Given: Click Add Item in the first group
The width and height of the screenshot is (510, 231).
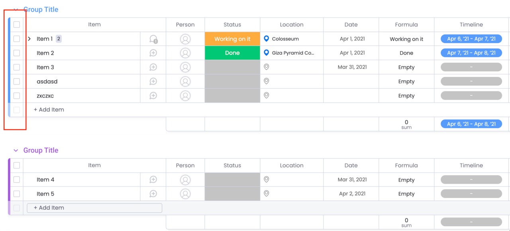Looking at the screenshot, I should pos(49,110).
